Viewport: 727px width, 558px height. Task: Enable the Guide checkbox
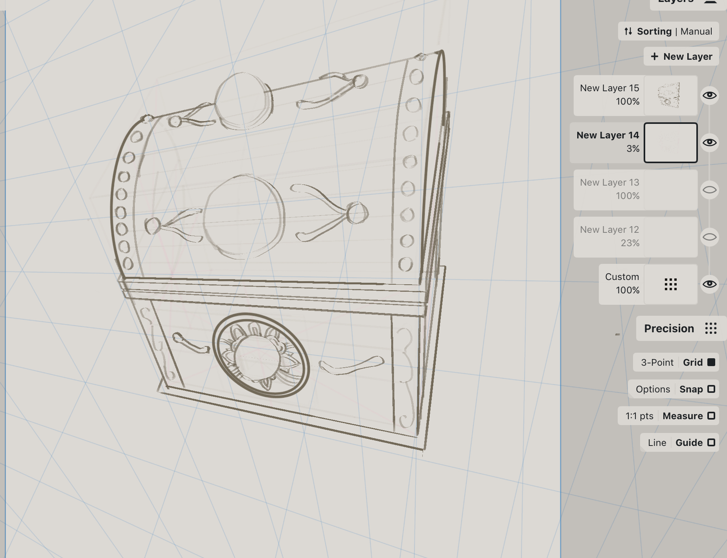(711, 443)
